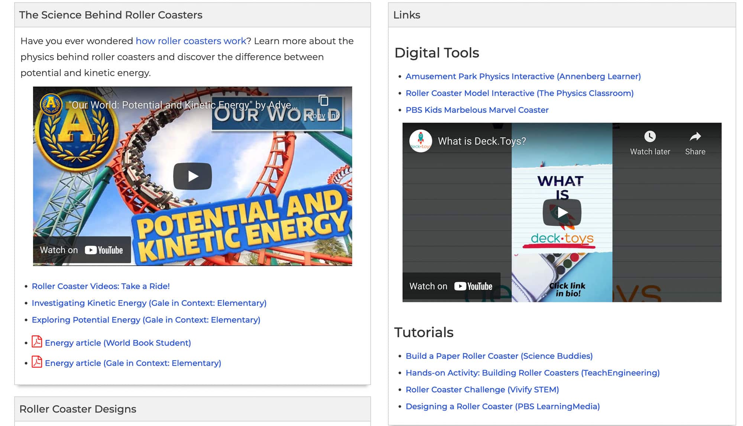
Task: Play the Potential and Kinetic Energy video
Action: [192, 176]
